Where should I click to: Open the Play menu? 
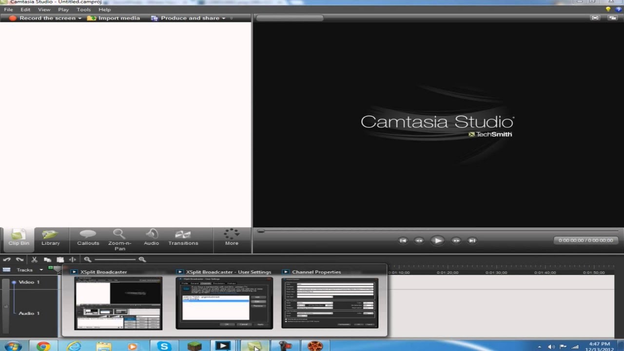click(63, 9)
